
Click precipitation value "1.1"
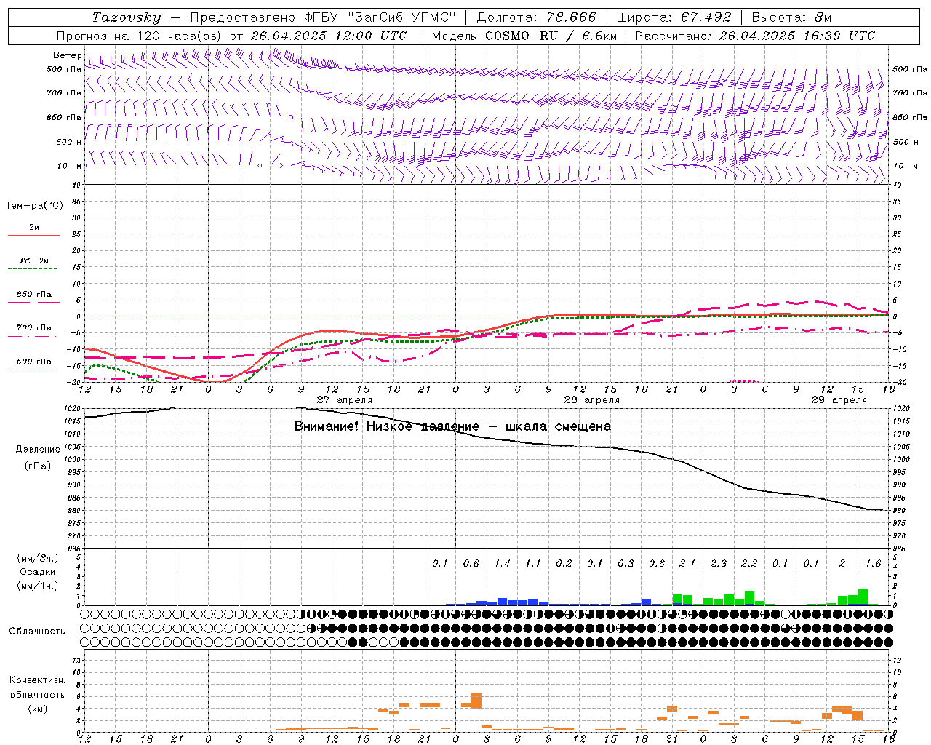tap(533, 563)
